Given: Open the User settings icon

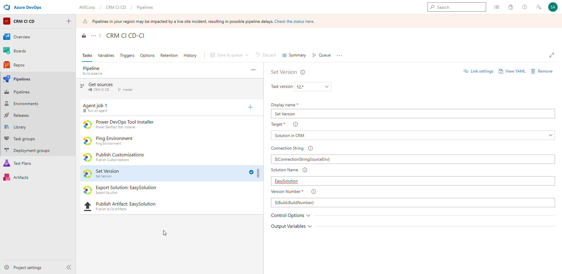Looking at the screenshot, I should (539, 7).
